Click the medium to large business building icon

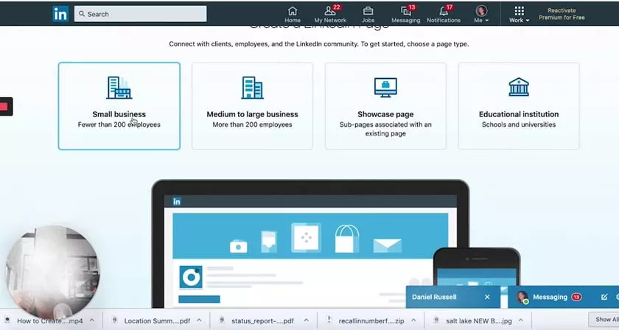coord(252,87)
